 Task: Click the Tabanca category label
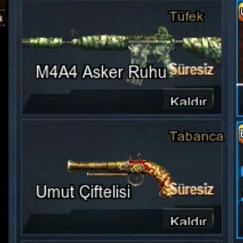coord(197,136)
